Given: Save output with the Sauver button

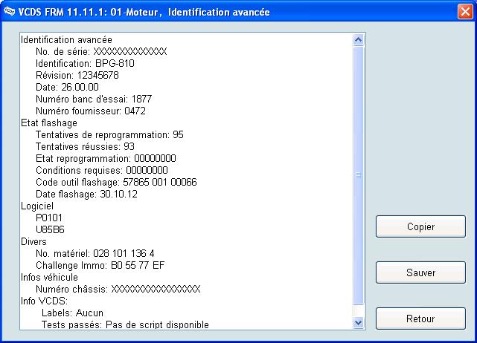Looking at the screenshot, I should pyautogui.click(x=420, y=272).
